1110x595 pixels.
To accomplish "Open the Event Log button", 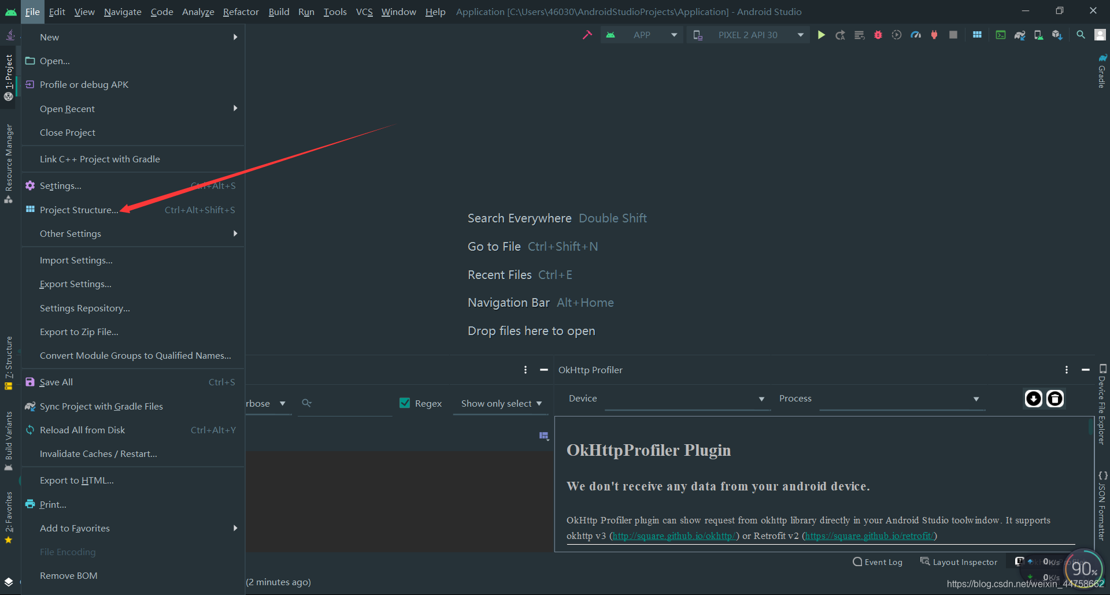I will 878,562.
